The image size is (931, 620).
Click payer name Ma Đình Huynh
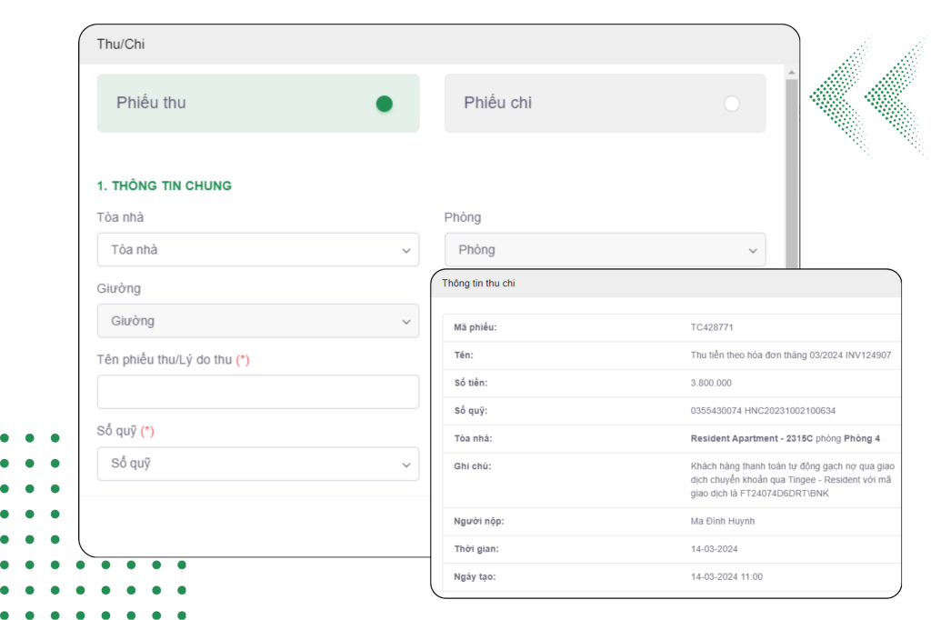point(723,521)
